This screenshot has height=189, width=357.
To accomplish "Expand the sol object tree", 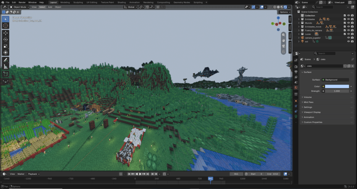I will 299,42.
